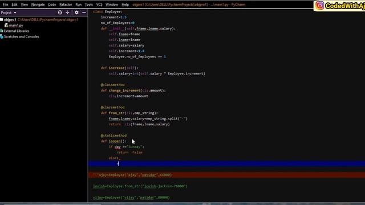Viewport: 365px width, 205px height.
Task: Click the @staticmethod decorator
Action: 113,136
